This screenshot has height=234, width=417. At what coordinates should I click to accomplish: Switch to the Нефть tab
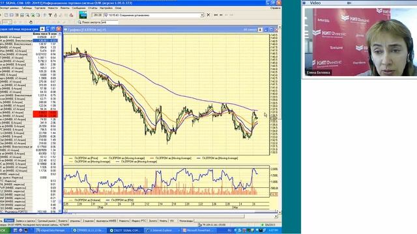(163, 221)
